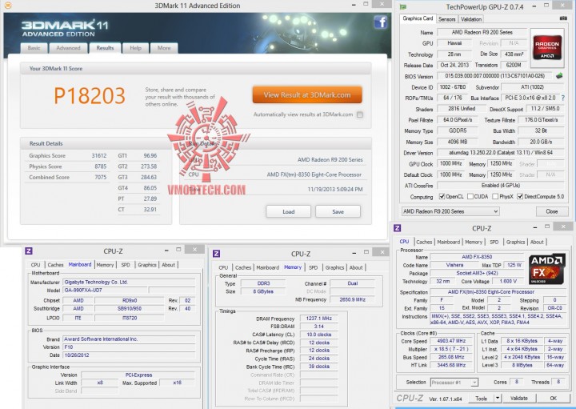Image resolution: width=576 pixels, height=409 pixels.
Task: Open the More tab in 3DMark
Action: pyautogui.click(x=164, y=48)
